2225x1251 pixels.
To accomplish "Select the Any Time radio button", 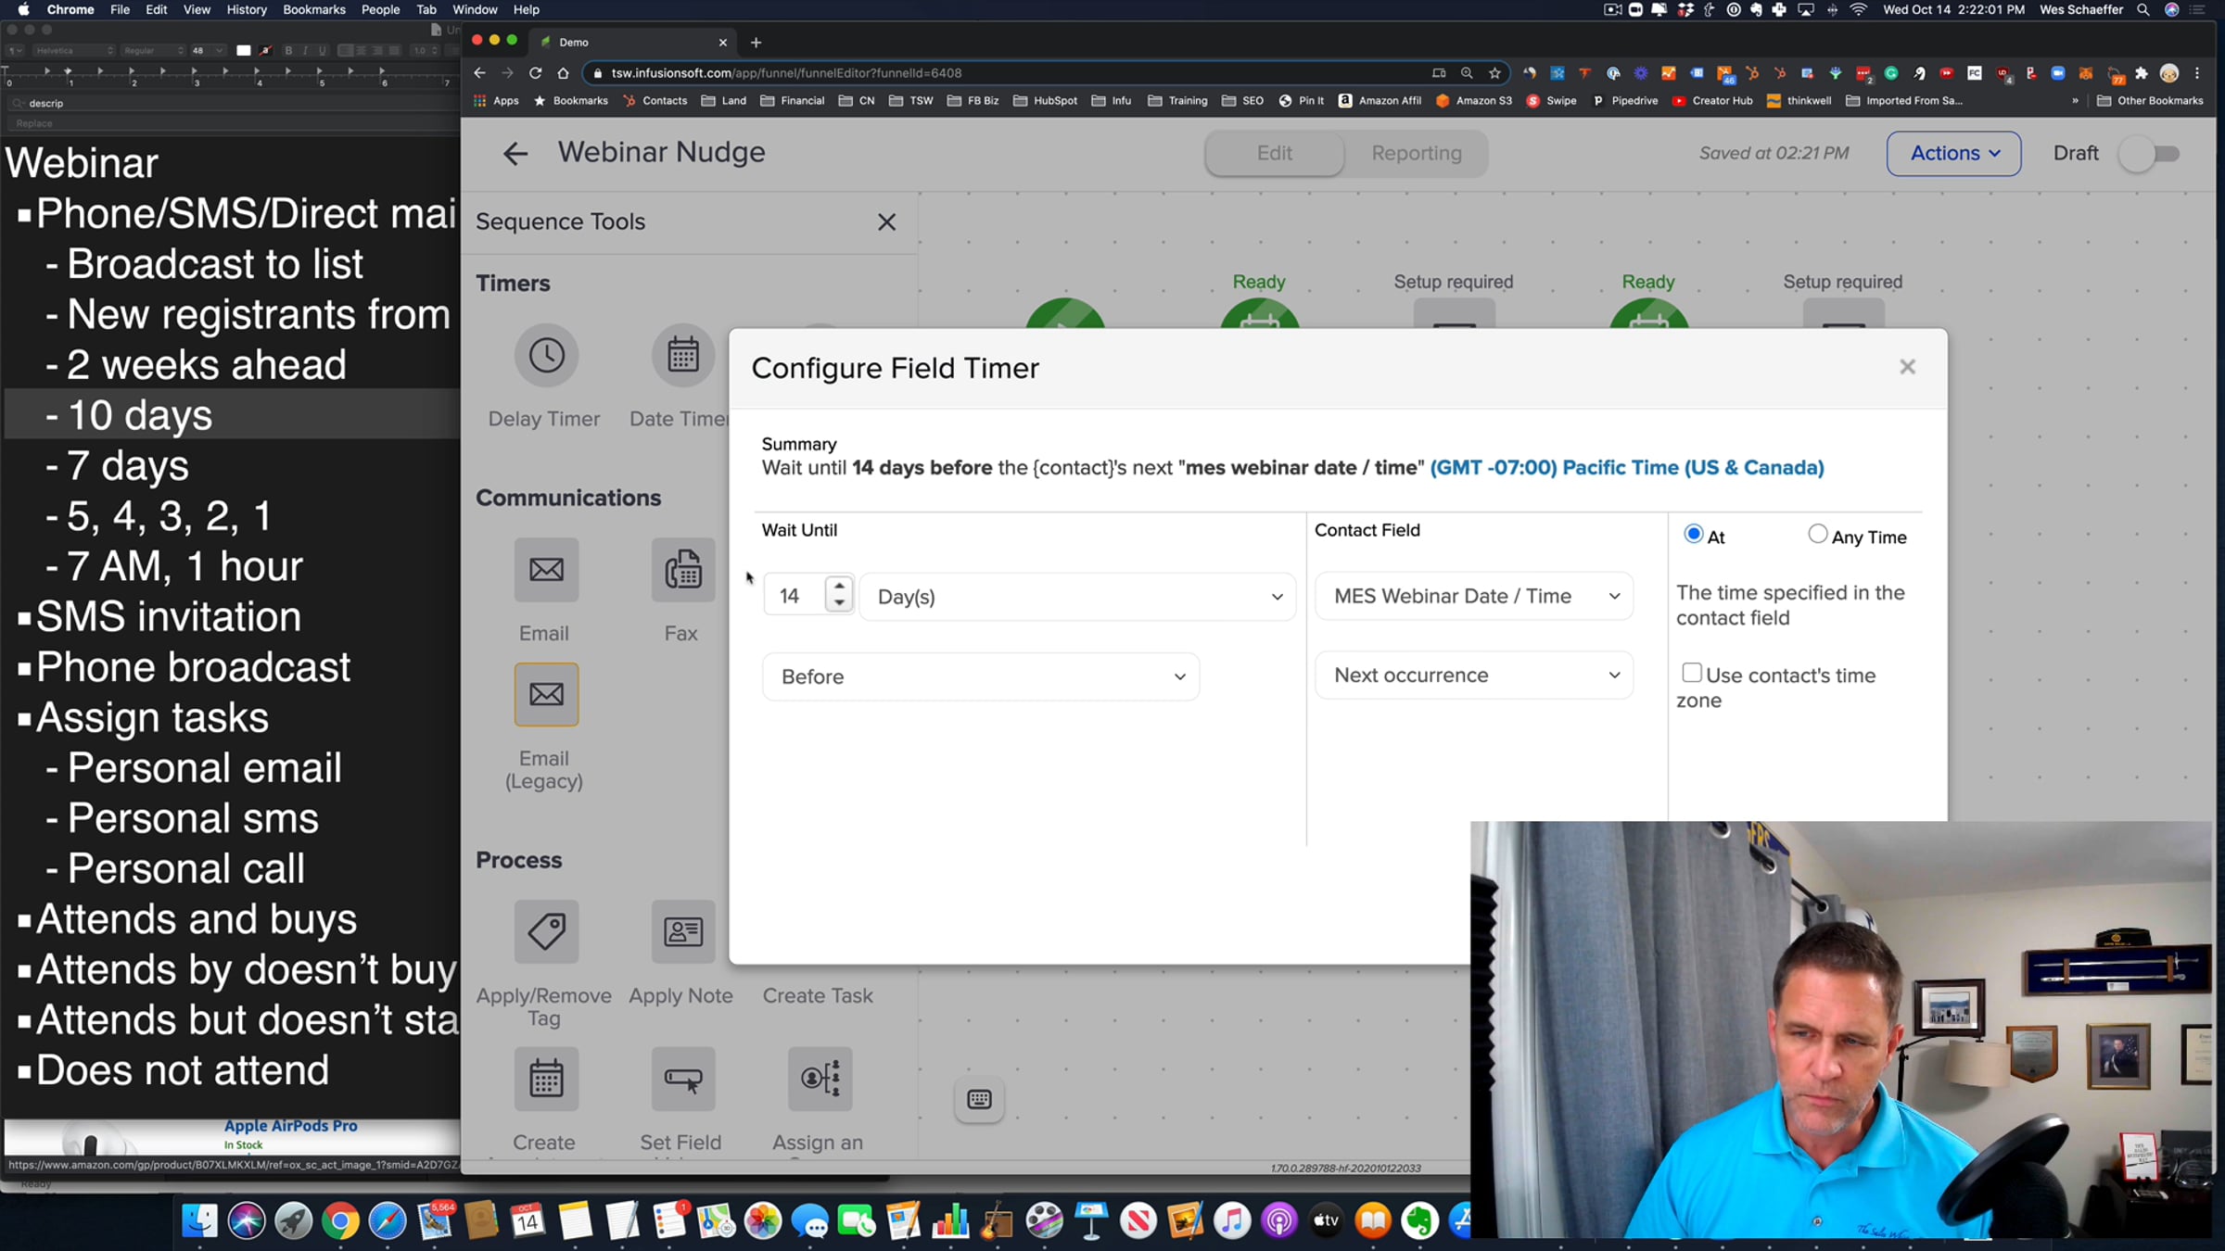I will [1817, 534].
